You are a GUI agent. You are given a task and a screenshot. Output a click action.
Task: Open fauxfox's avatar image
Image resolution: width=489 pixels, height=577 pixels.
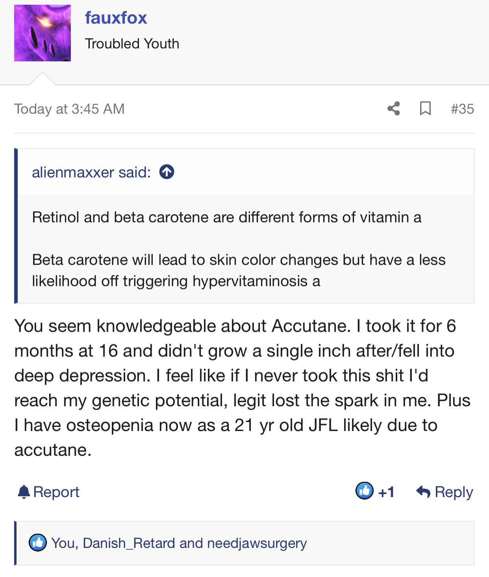click(x=43, y=33)
